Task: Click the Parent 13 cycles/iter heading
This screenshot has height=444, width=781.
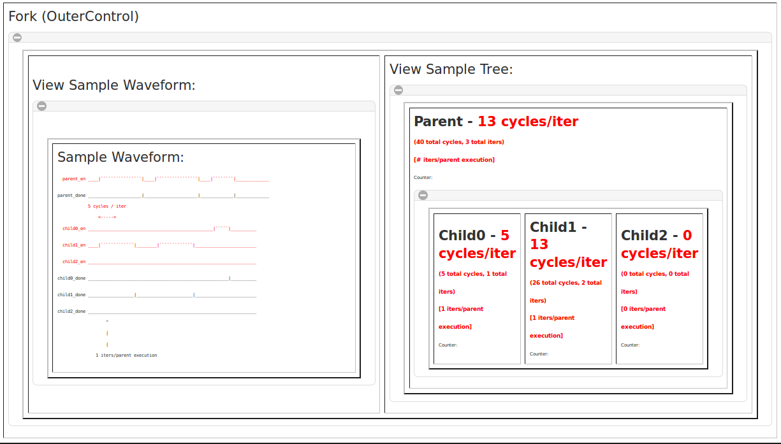Action: (x=496, y=122)
